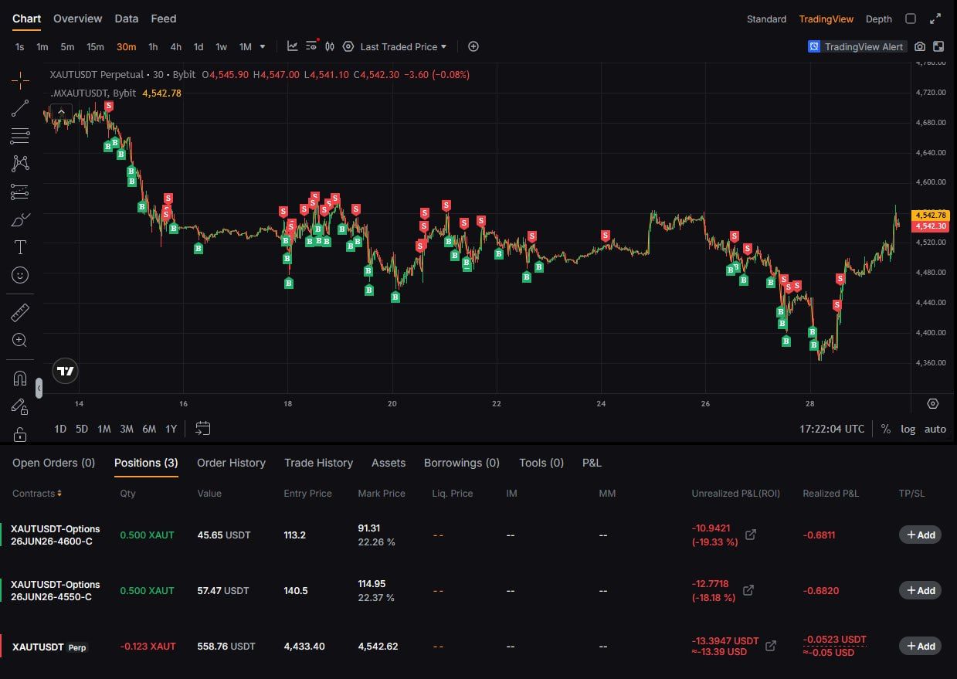Toggle the log scale option
The height and width of the screenshot is (679, 957).
pos(908,429)
